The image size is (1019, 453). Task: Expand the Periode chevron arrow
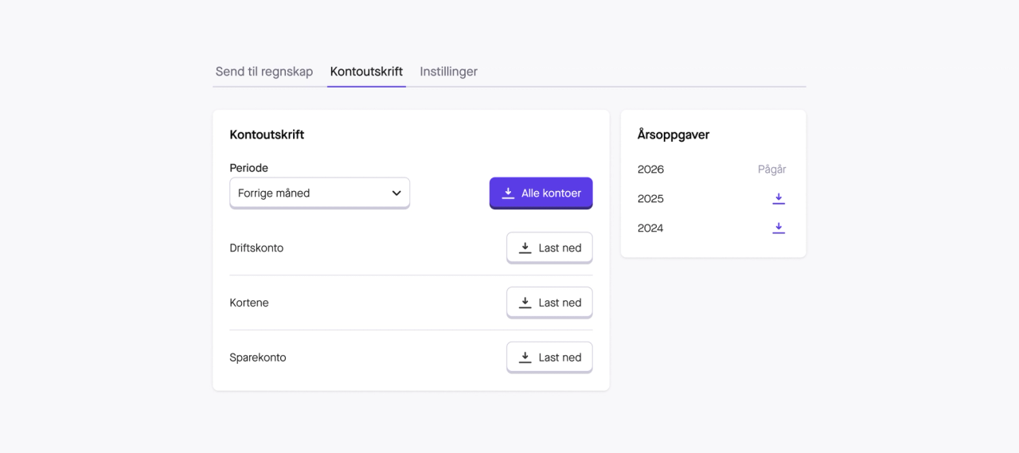(x=396, y=193)
